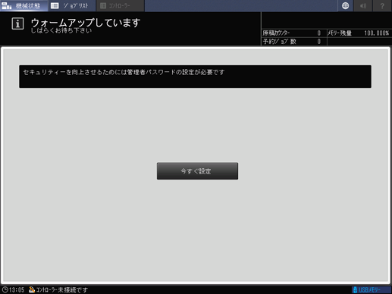Click the 予約ジョブ数 counter row

point(293,42)
